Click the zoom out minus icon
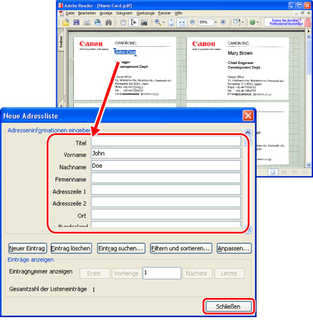Screen dimensions: 313x321 (192, 22)
